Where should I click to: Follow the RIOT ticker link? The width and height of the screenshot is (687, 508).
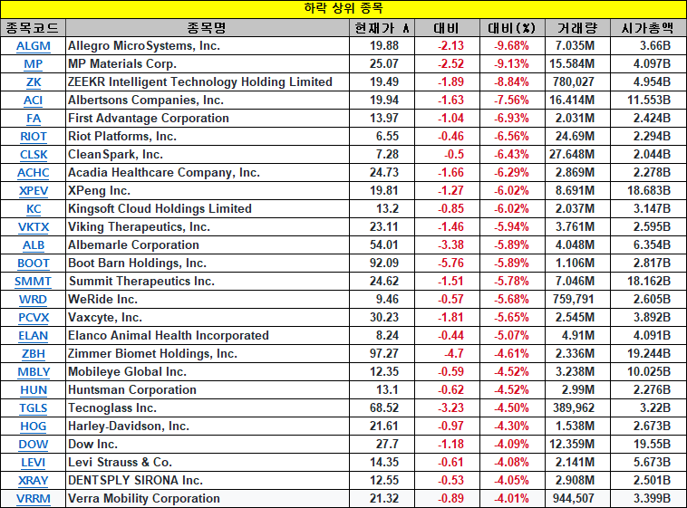34,136
